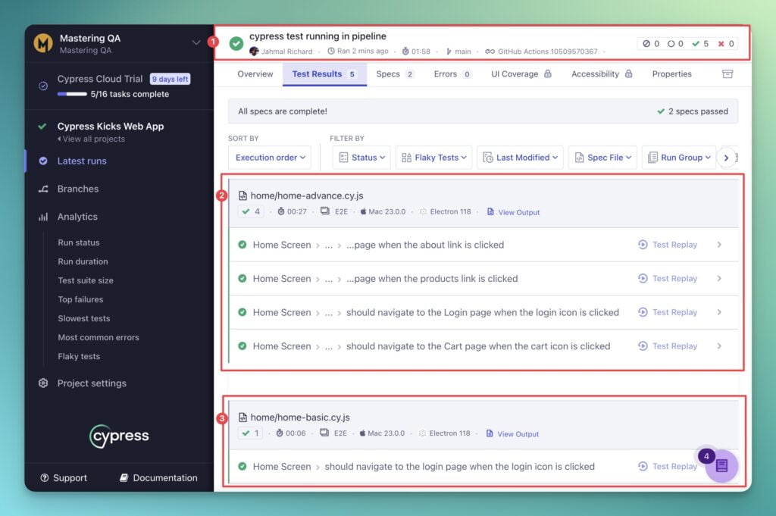
Task: Open Project settings
Action: [x=92, y=383]
